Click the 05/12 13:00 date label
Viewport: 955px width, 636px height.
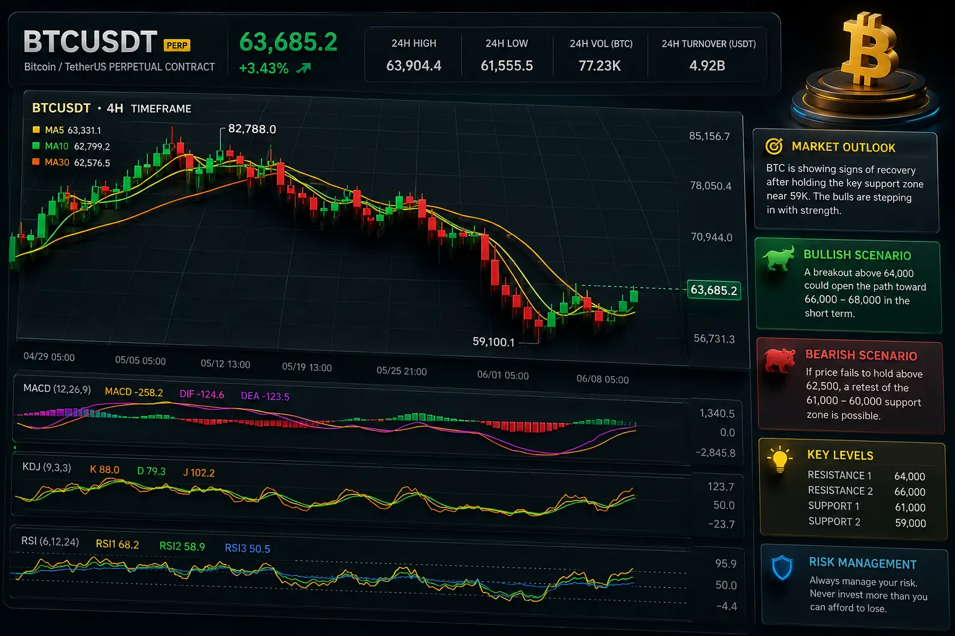point(226,364)
